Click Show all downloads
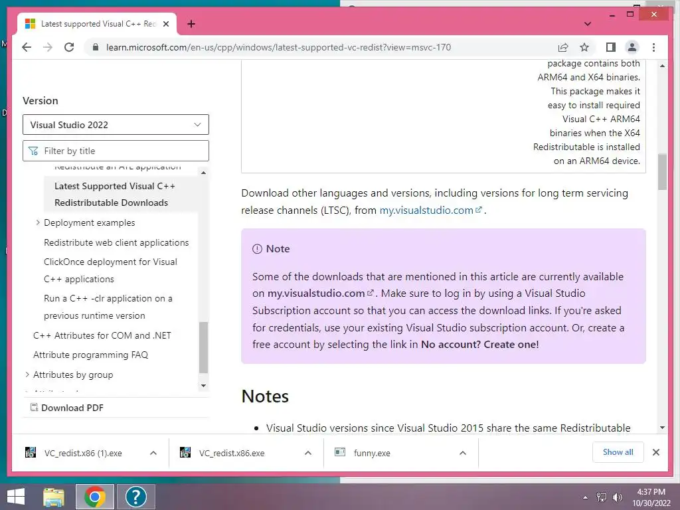 (x=618, y=452)
